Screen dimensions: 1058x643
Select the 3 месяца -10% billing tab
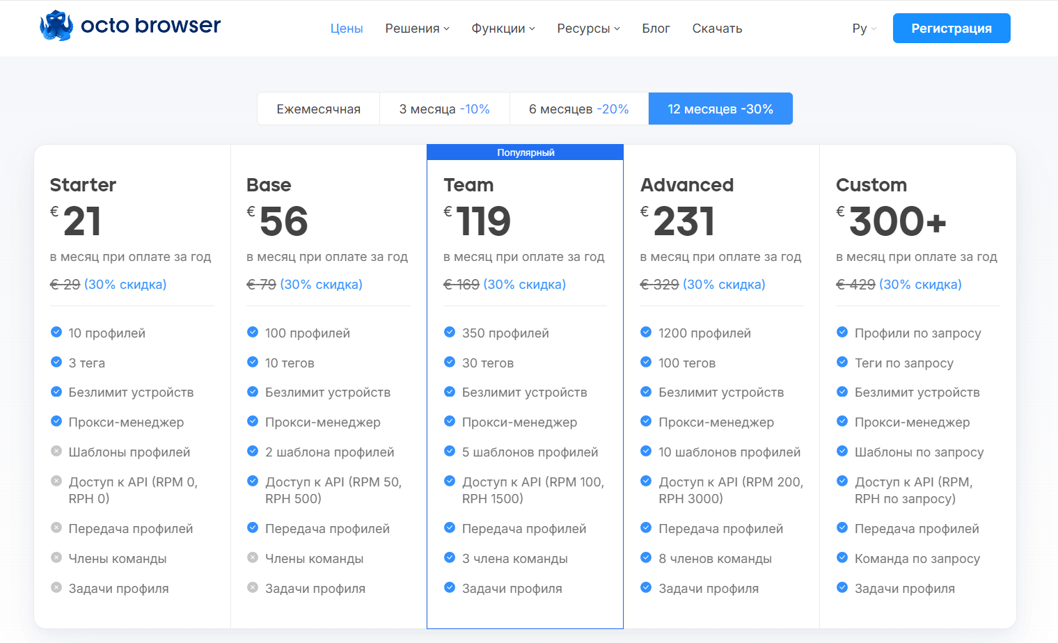pyautogui.click(x=445, y=109)
